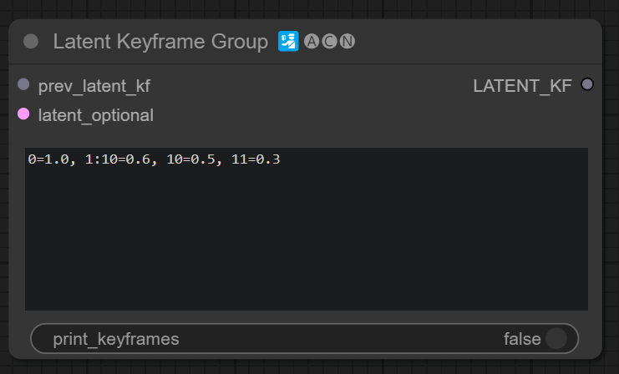Click the print_keyframes label to toggle it

tap(116, 338)
